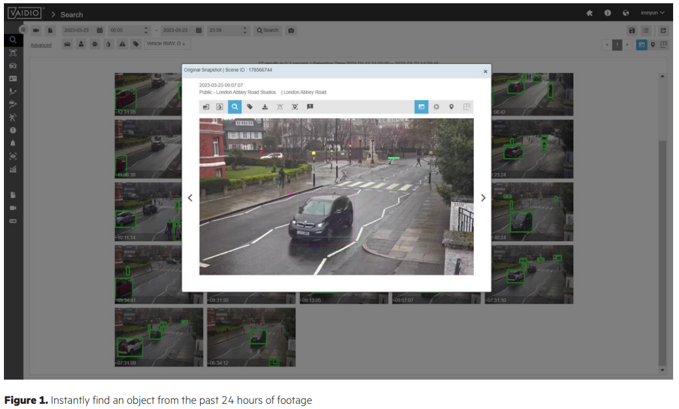This screenshot has width=679, height=409.
Task: Click the start time 00:00 field
Action: pyautogui.click(x=125, y=30)
